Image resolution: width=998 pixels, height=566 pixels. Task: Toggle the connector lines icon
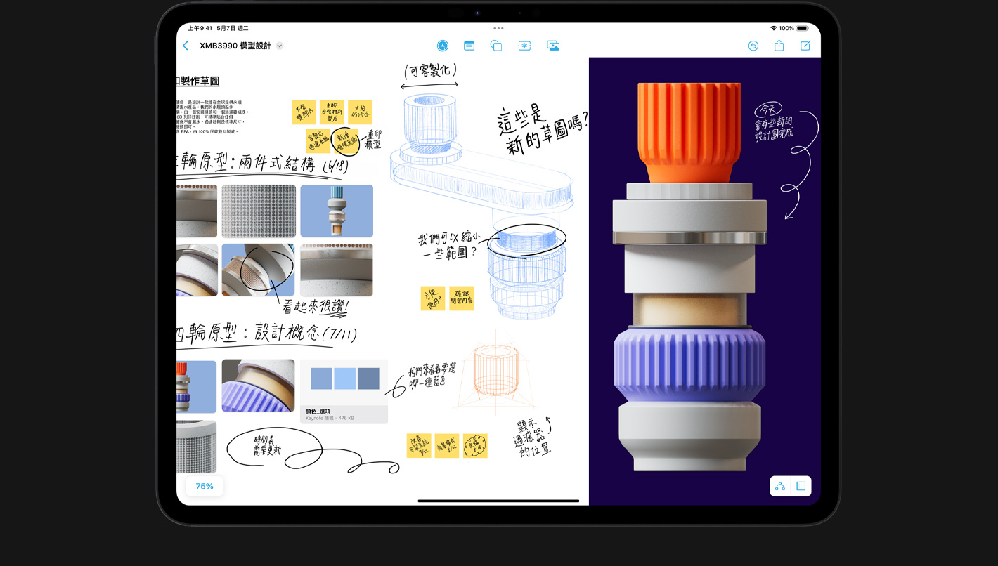coord(780,486)
